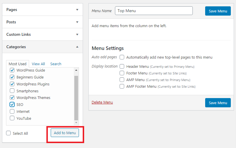Image resolution: width=236 pixels, height=148 pixels.
Task: Click the top Save Menu button
Action: pyautogui.click(x=218, y=11)
